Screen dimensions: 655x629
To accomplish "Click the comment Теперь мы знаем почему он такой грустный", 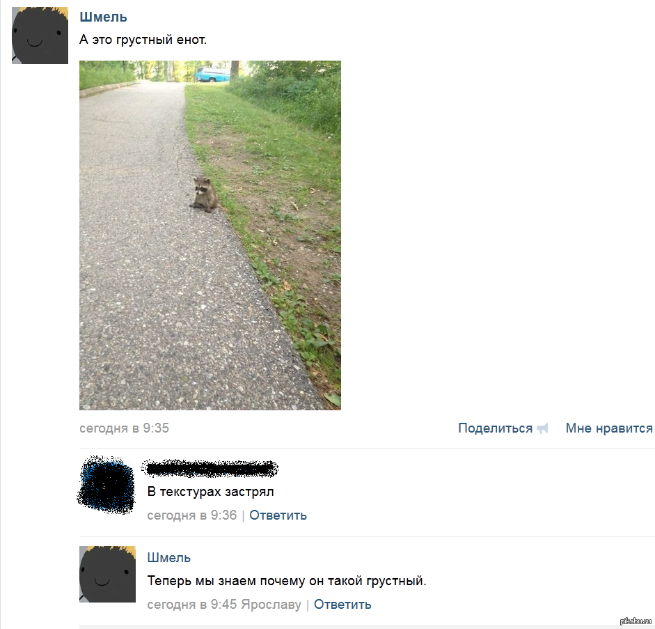I will point(287,581).
